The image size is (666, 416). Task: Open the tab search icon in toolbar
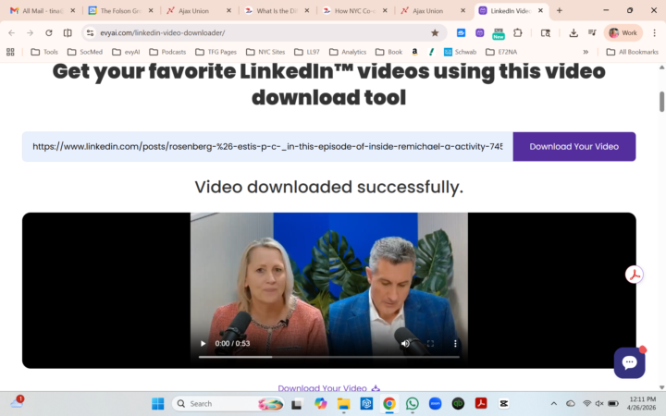[546, 32]
